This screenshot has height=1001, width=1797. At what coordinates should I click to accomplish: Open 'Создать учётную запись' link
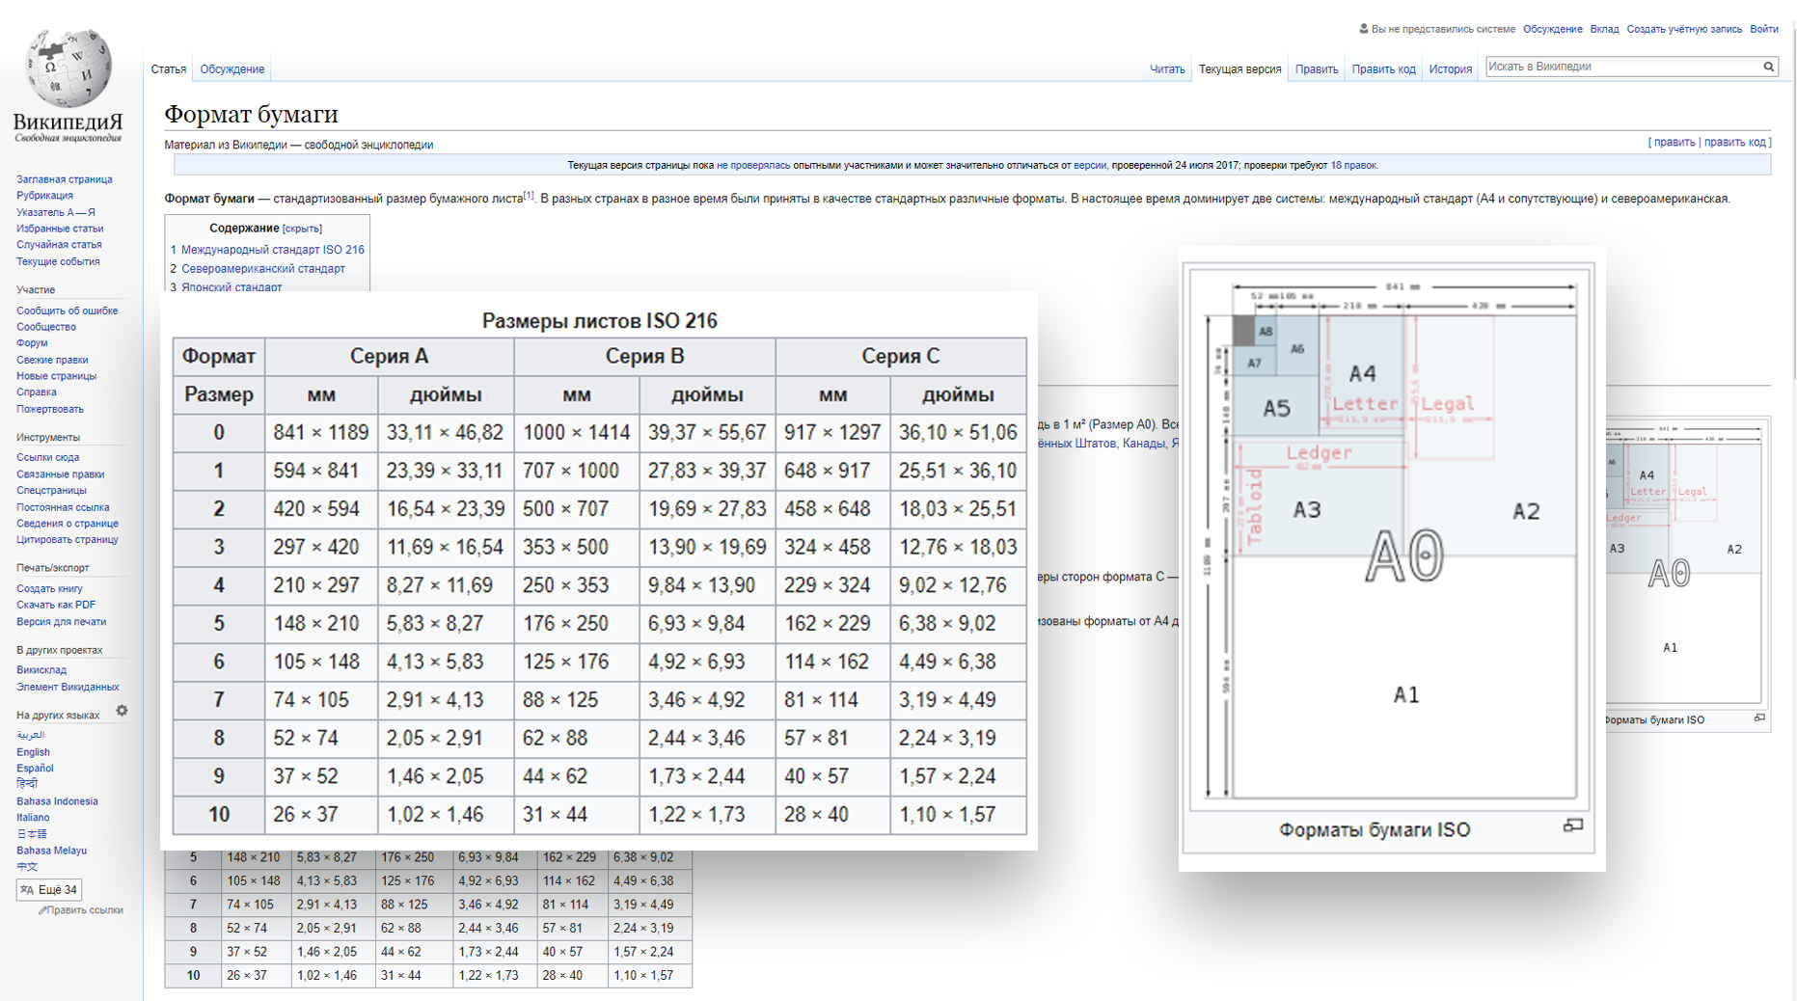[1683, 29]
